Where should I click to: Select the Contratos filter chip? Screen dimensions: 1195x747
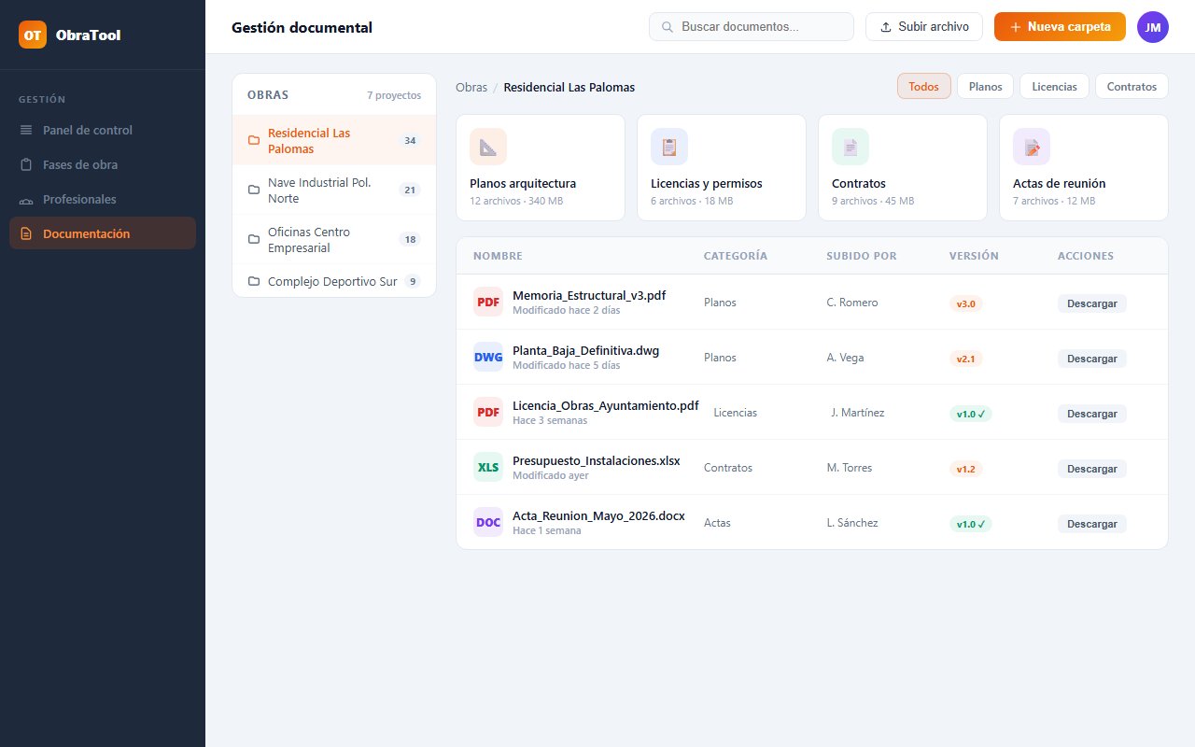1132,86
